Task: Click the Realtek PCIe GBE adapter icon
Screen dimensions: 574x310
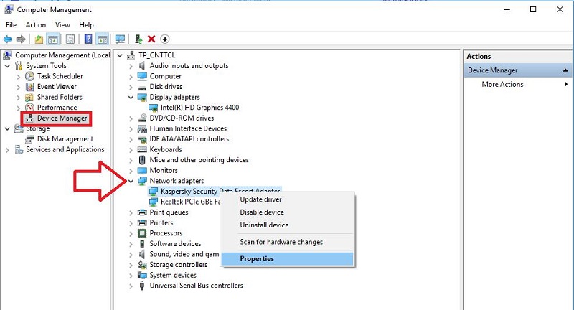Action: (x=153, y=202)
